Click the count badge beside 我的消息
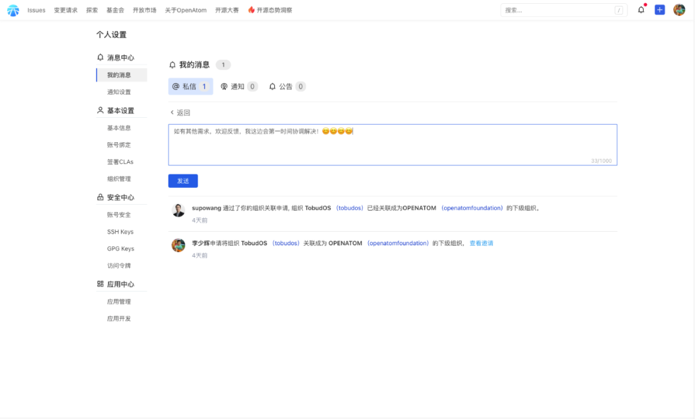This screenshot has height=419, width=695. tap(223, 65)
